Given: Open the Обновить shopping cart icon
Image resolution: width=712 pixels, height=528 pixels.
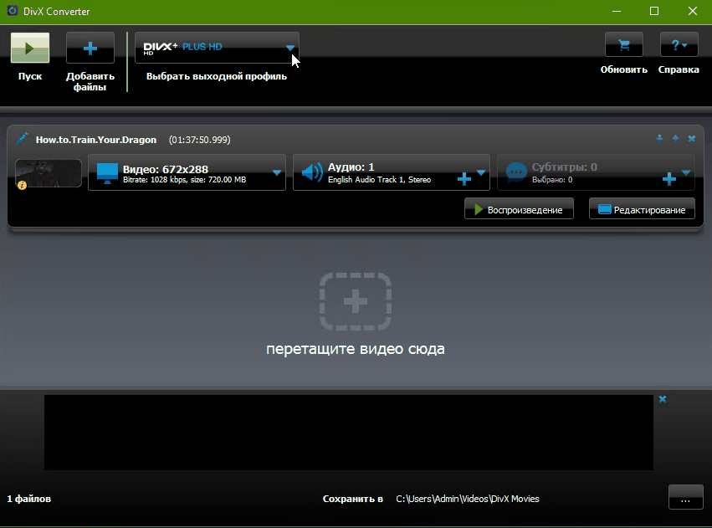Looking at the screenshot, I should pyautogui.click(x=624, y=44).
